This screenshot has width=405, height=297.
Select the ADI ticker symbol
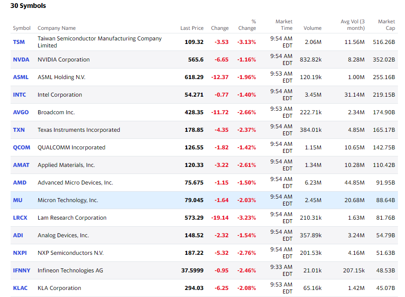(x=18, y=235)
